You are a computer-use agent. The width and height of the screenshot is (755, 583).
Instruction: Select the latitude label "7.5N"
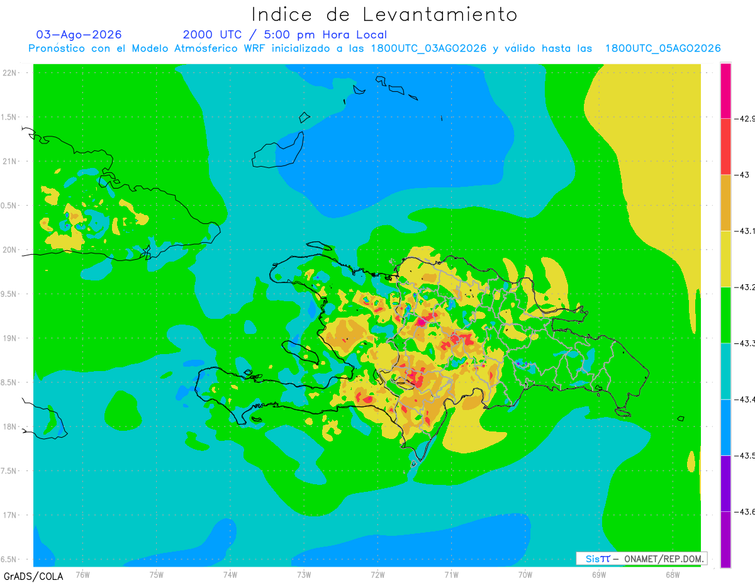[x=9, y=471]
